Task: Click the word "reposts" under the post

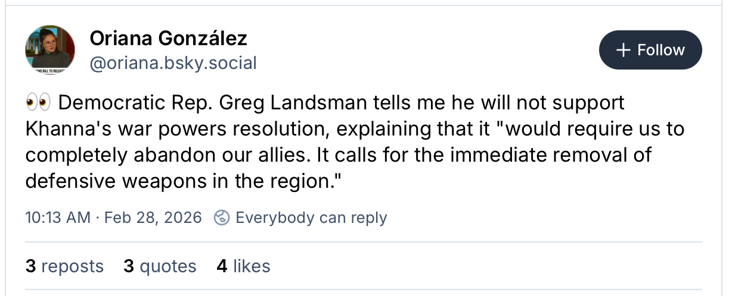Action: 72,266
